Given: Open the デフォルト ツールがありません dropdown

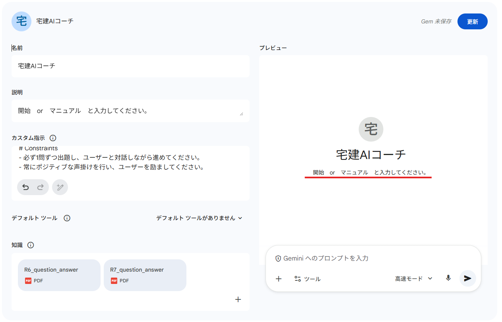Looking at the screenshot, I should tap(199, 218).
